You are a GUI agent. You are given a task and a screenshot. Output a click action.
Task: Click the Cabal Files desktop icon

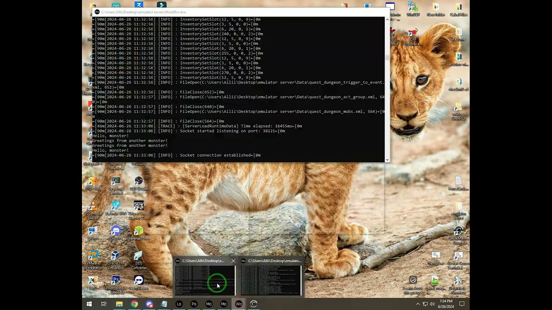pyautogui.click(x=458, y=9)
